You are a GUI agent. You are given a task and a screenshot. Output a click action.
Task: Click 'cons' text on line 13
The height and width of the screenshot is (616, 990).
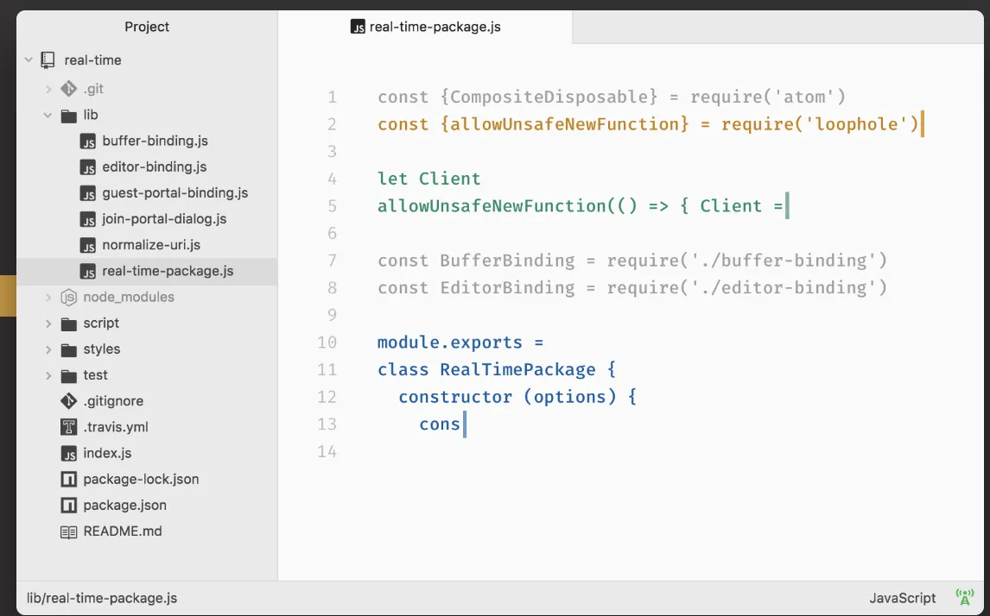coord(440,424)
